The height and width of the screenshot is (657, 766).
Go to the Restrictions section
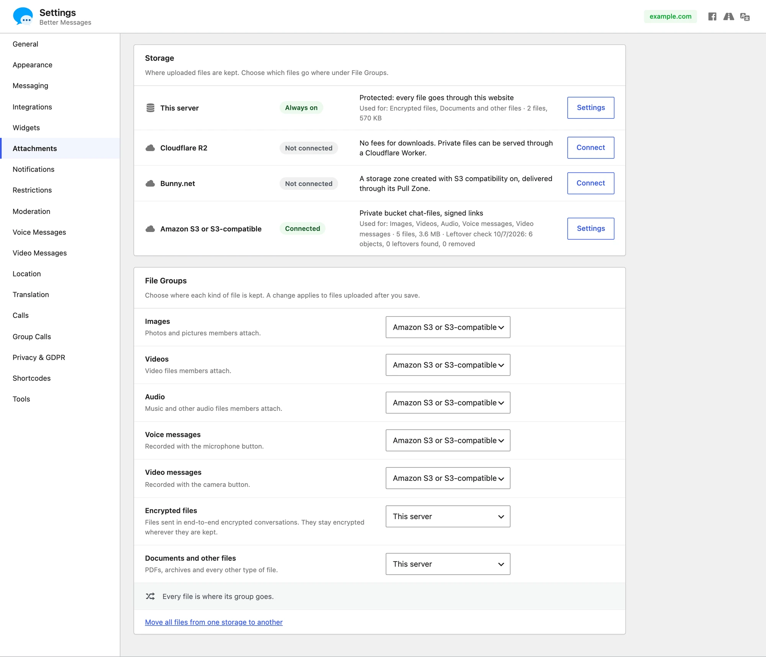[x=60, y=190]
